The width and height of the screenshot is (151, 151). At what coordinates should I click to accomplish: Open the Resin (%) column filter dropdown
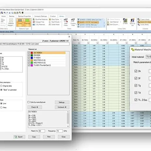(x=79, y=43)
